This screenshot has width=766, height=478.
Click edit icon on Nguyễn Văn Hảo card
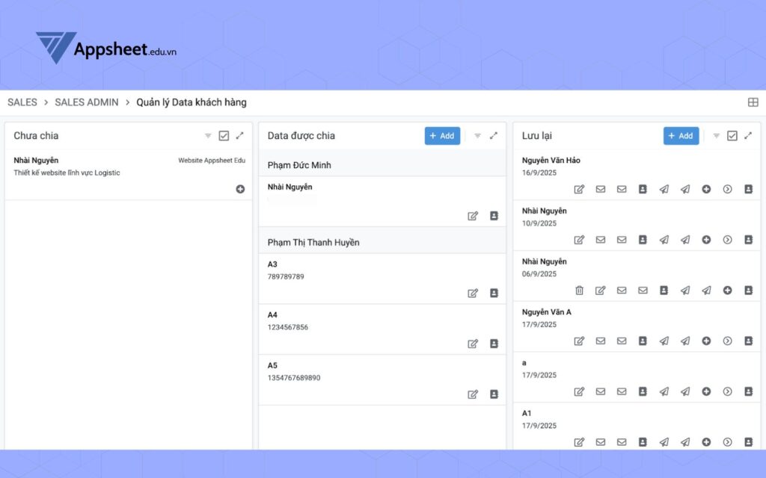pyautogui.click(x=579, y=189)
